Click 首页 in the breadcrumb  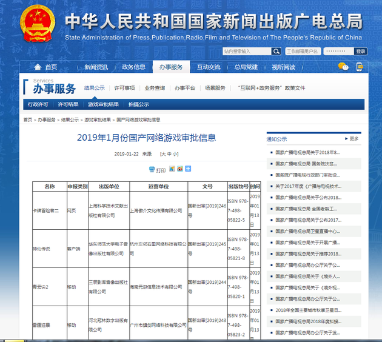pyautogui.click(x=28, y=120)
